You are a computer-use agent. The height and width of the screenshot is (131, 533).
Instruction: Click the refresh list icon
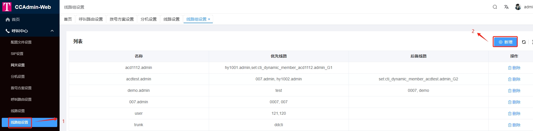tap(524, 42)
